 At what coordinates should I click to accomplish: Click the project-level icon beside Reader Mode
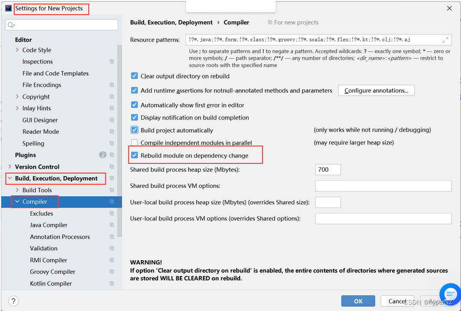(112, 131)
